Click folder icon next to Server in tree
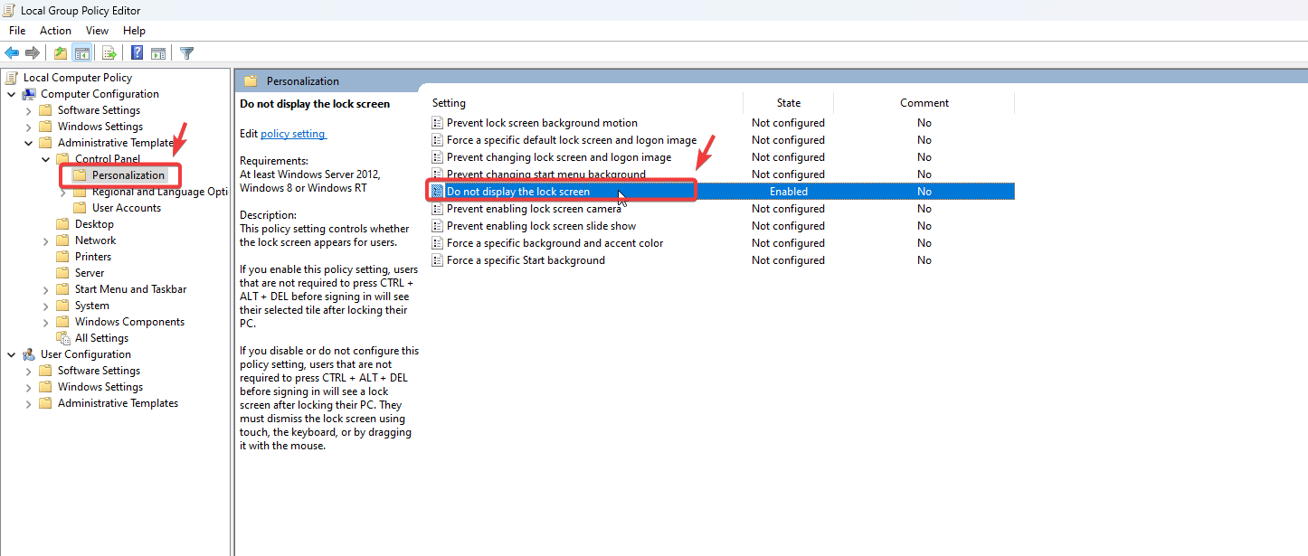The height and width of the screenshot is (556, 1308). pos(62,273)
